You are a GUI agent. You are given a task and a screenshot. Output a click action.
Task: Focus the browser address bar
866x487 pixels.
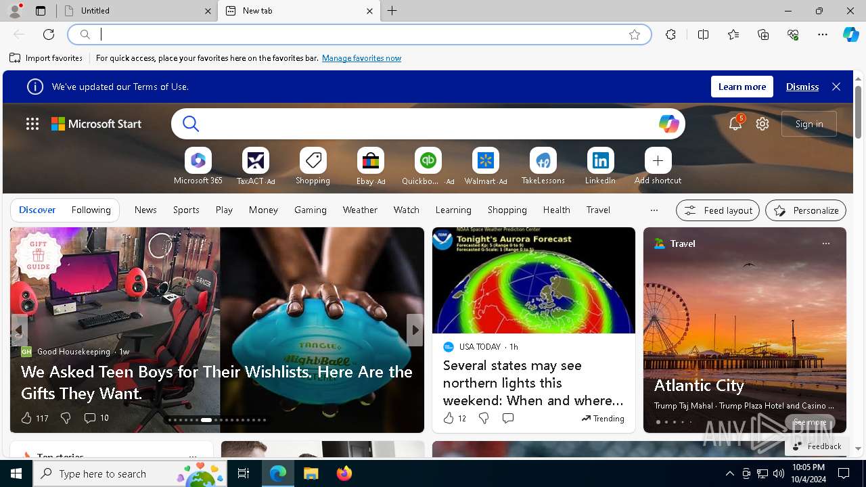click(359, 34)
